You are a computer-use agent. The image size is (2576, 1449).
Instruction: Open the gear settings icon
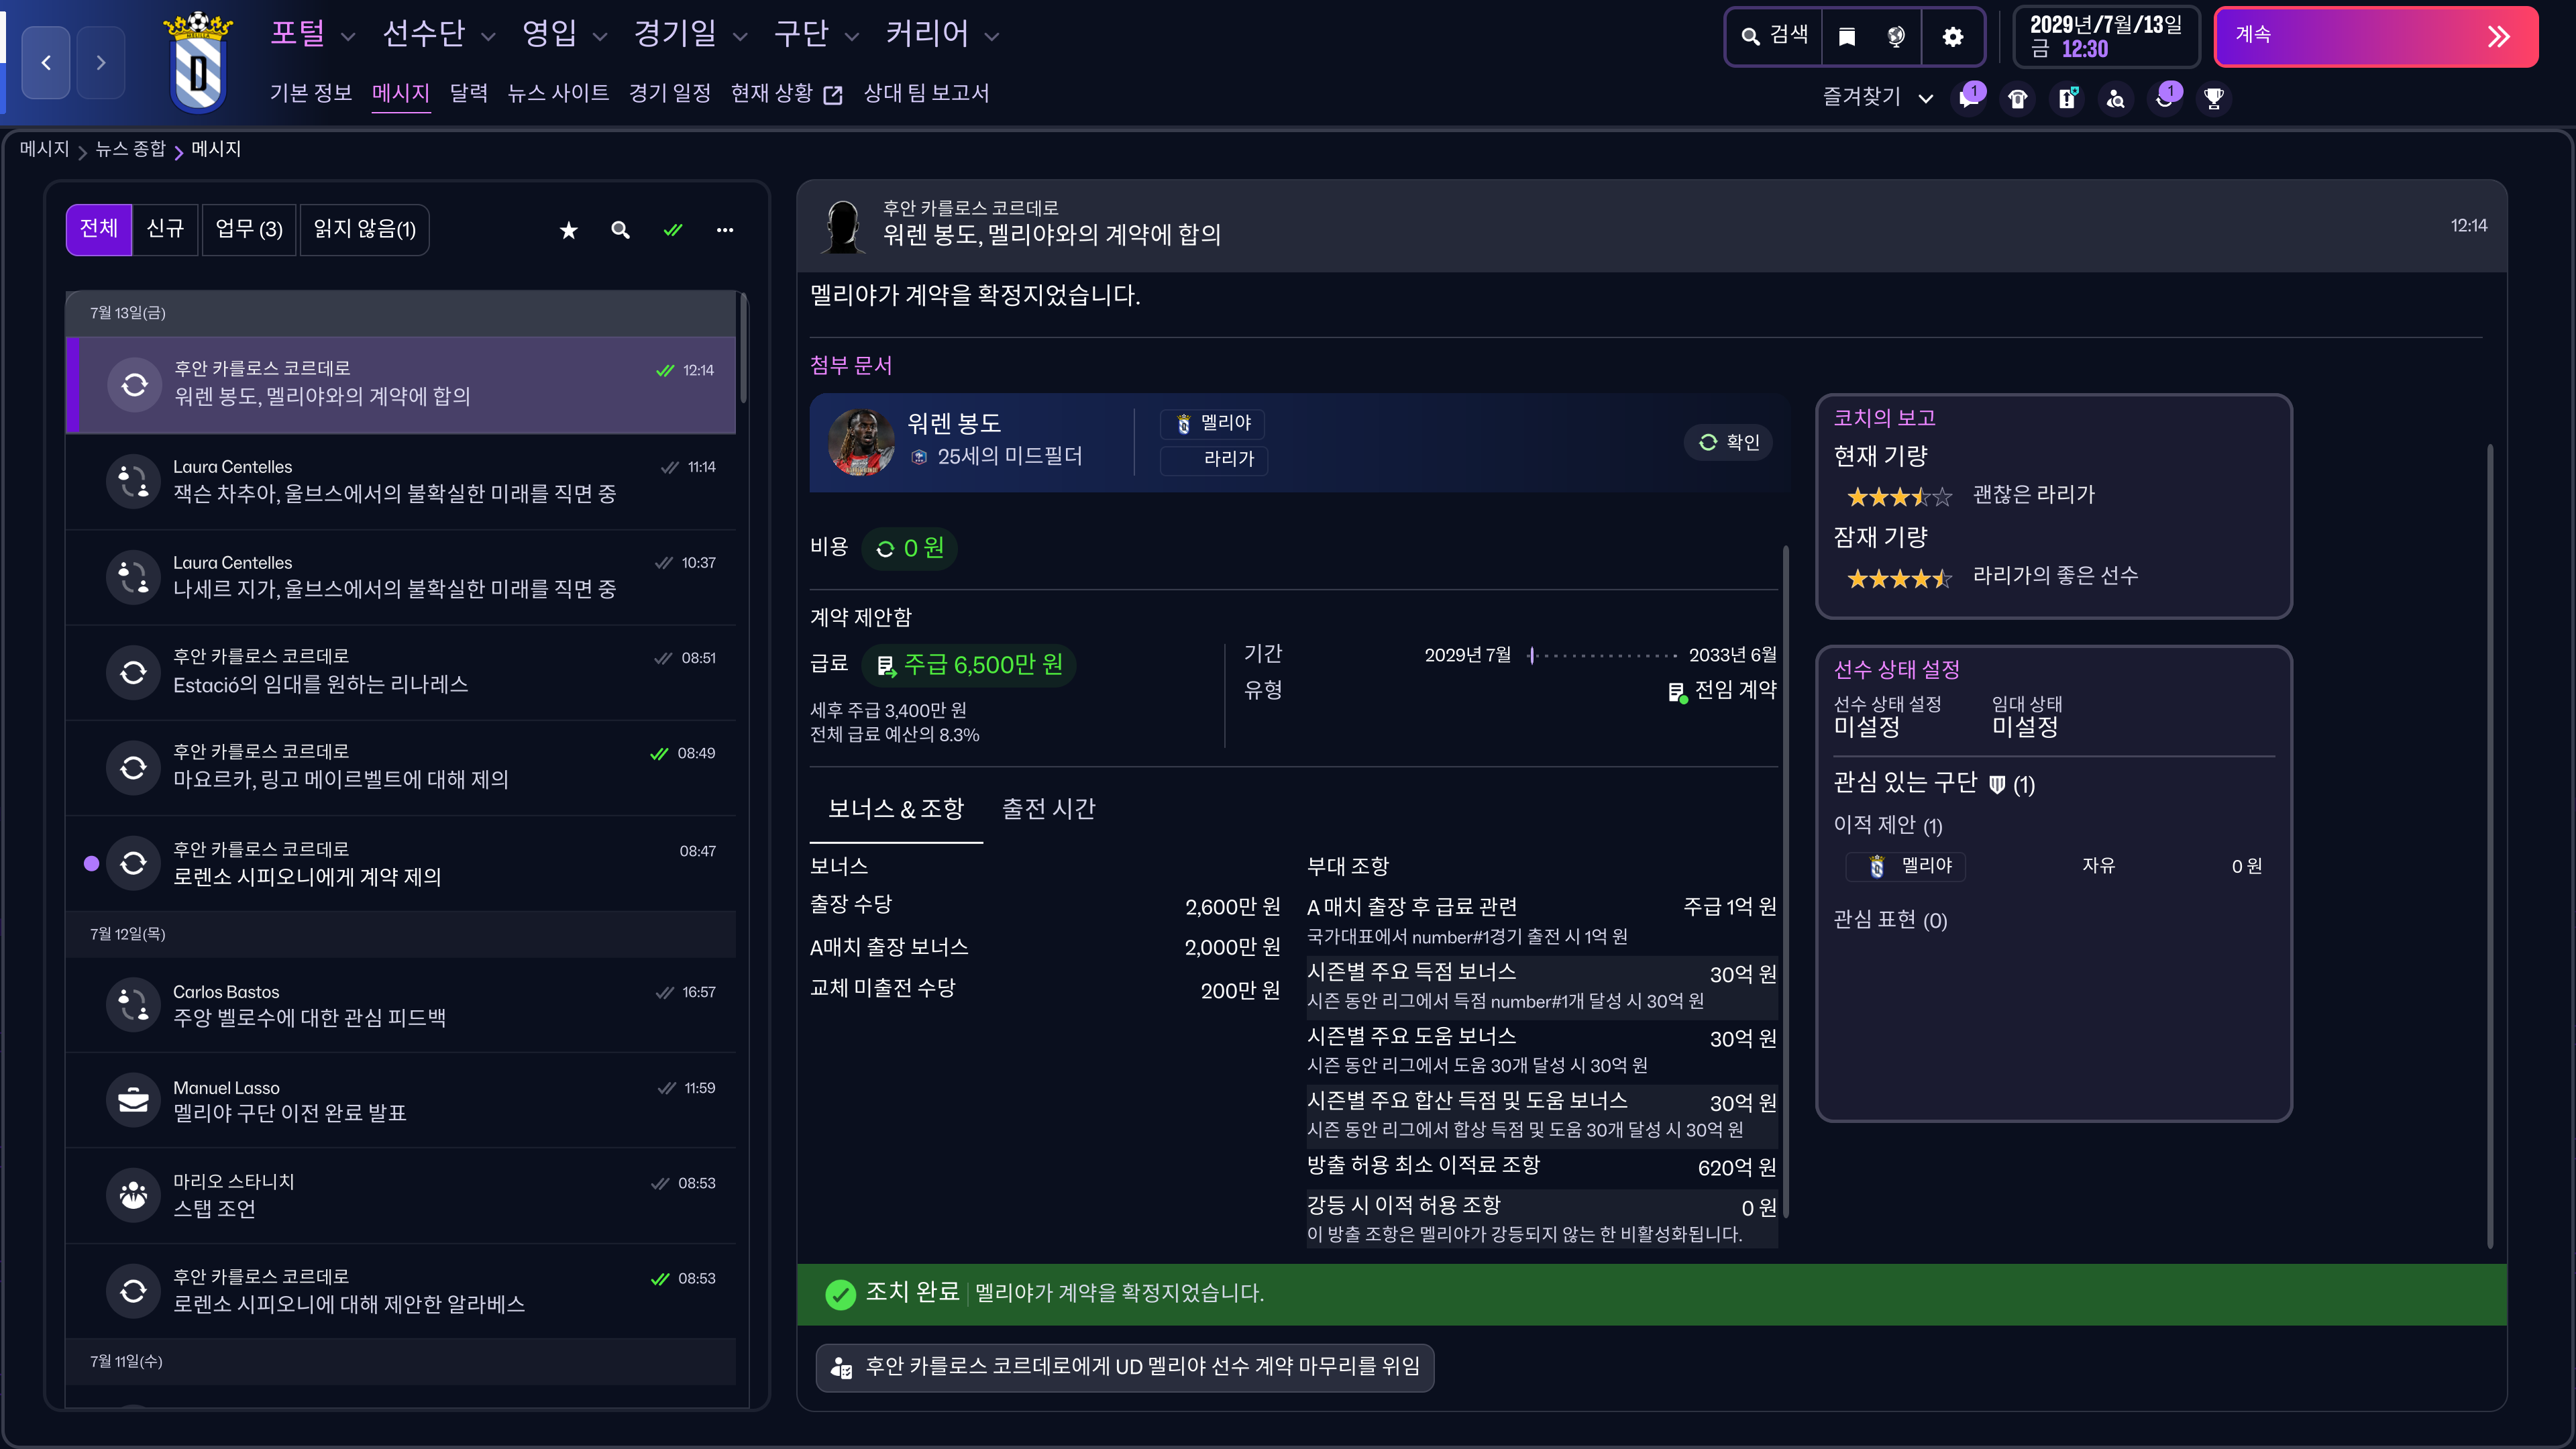click(1952, 37)
